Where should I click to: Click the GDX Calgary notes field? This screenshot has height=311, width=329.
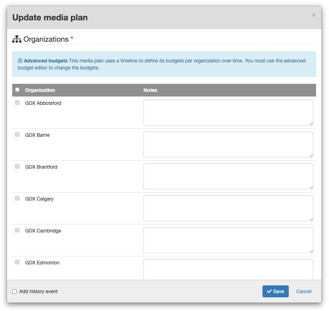tap(228, 209)
